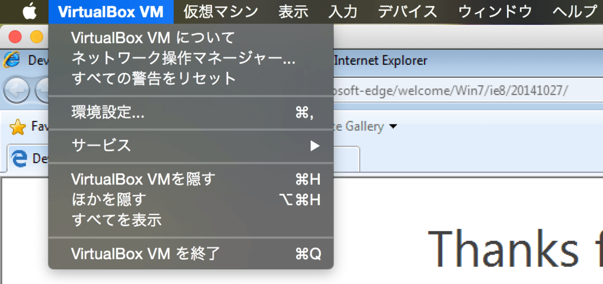Open the Apple menu

click(x=29, y=12)
